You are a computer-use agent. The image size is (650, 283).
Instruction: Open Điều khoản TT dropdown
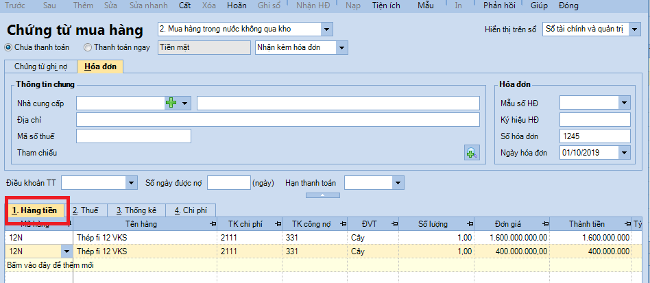(132, 183)
